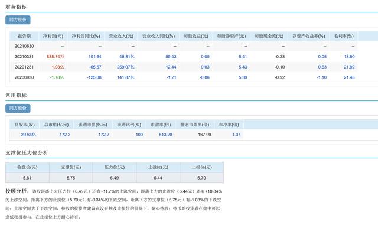Click the 每股净资产(元) column header
The height and width of the screenshot is (225, 378).
[232, 36]
